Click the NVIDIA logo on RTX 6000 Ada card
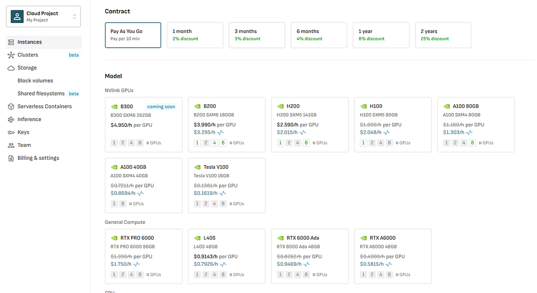The image size is (537, 293). 281,238
